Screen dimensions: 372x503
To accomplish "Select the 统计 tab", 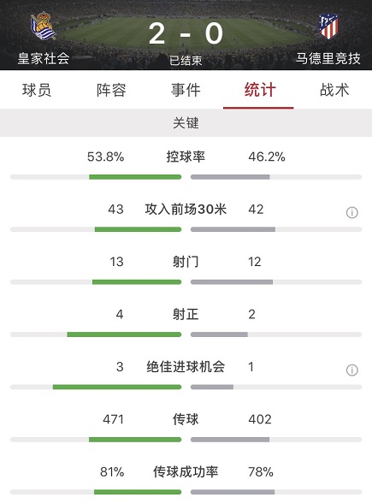I will coord(260,90).
